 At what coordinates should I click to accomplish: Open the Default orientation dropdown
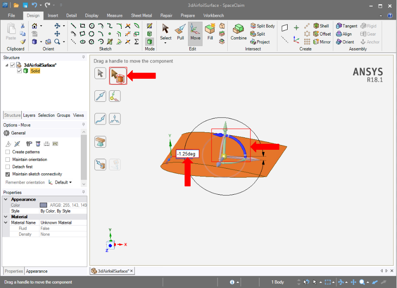point(63,182)
